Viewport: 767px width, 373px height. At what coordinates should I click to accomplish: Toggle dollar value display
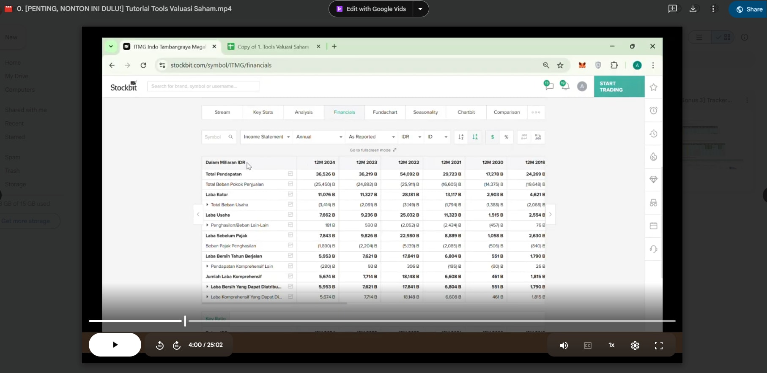click(x=492, y=137)
